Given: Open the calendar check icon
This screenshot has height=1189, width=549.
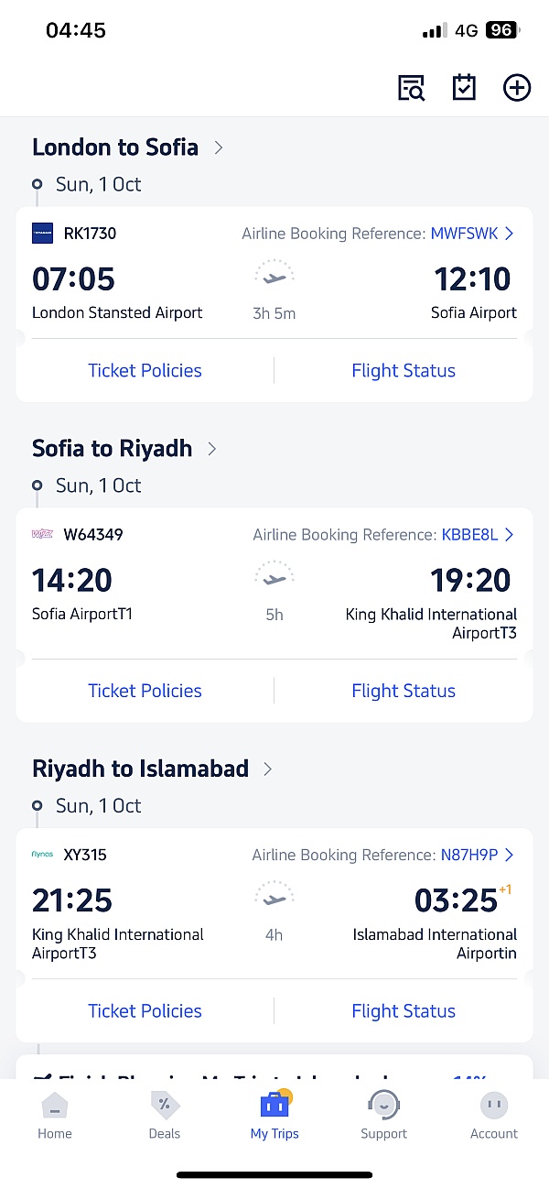Looking at the screenshot, I should click(464, 88).
